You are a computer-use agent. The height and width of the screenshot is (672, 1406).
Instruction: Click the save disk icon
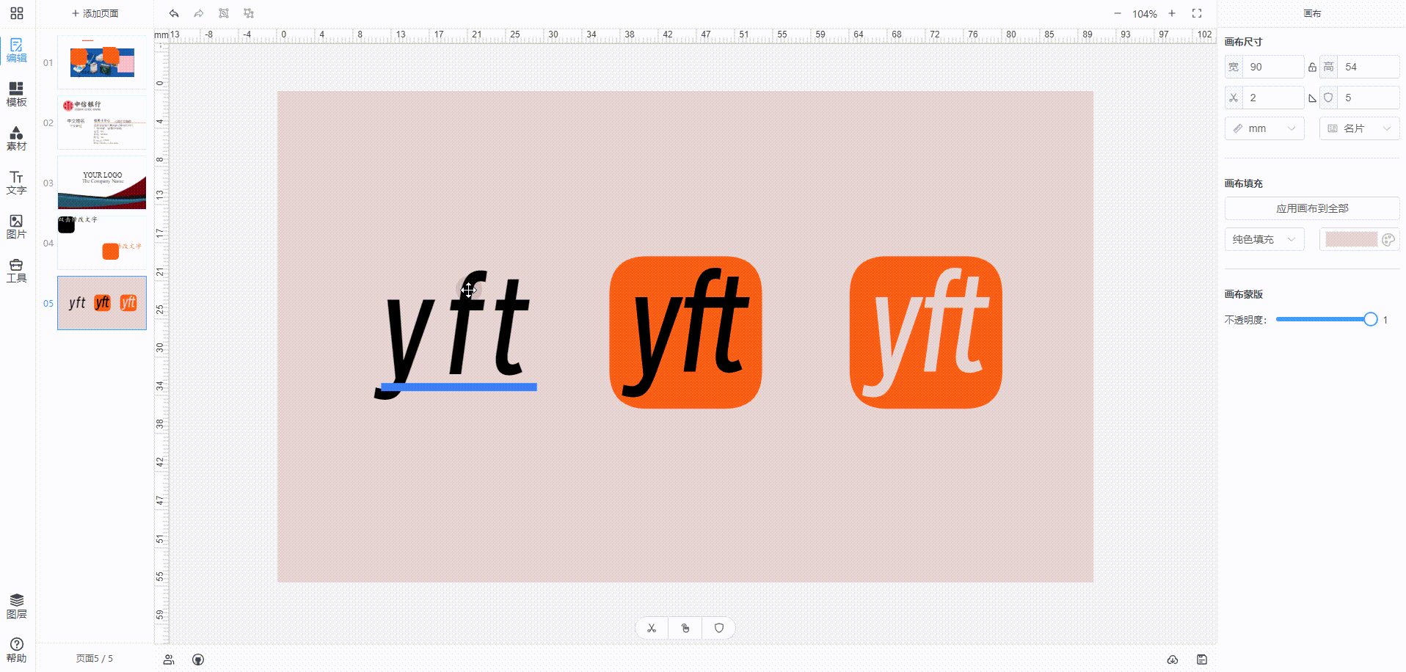click(x=1202, y=660)
